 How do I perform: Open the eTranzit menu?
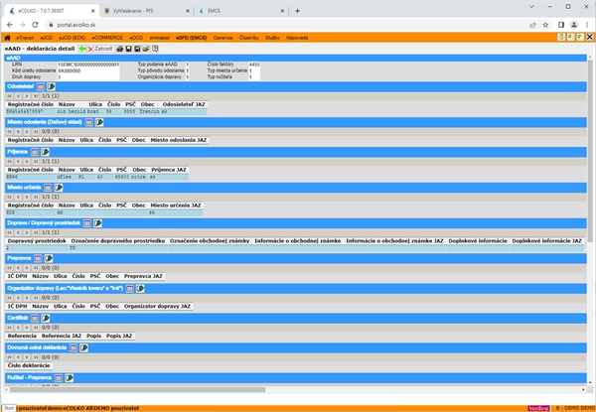[x=25, y=38]
